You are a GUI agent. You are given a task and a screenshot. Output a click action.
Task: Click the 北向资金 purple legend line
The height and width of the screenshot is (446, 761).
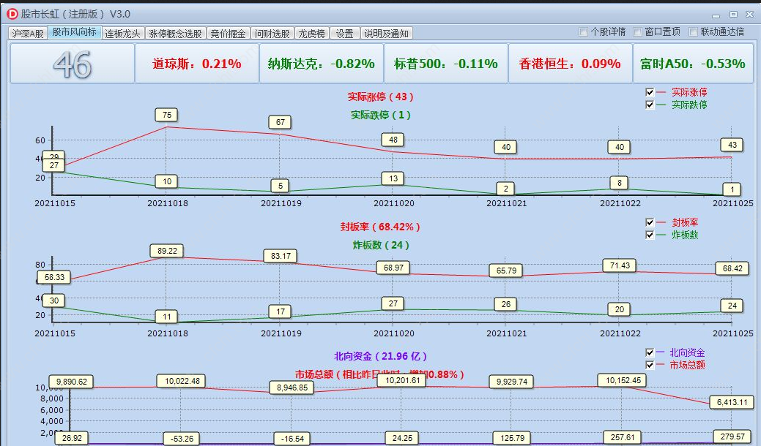click(x=661, y=352)
